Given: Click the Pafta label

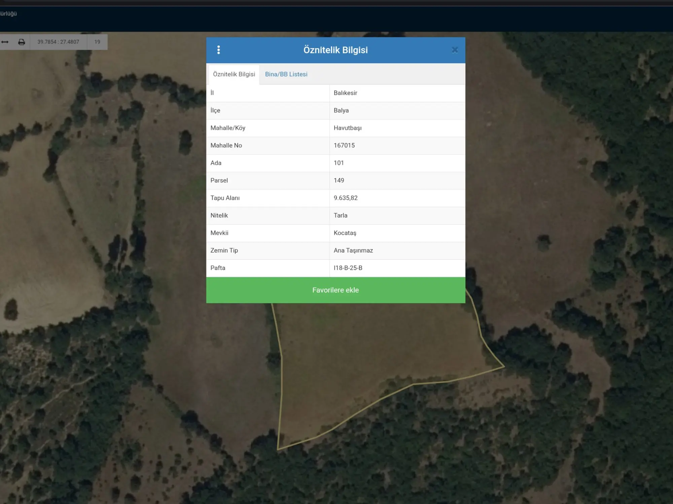Looking at the screenshot, I should point(218,268).
